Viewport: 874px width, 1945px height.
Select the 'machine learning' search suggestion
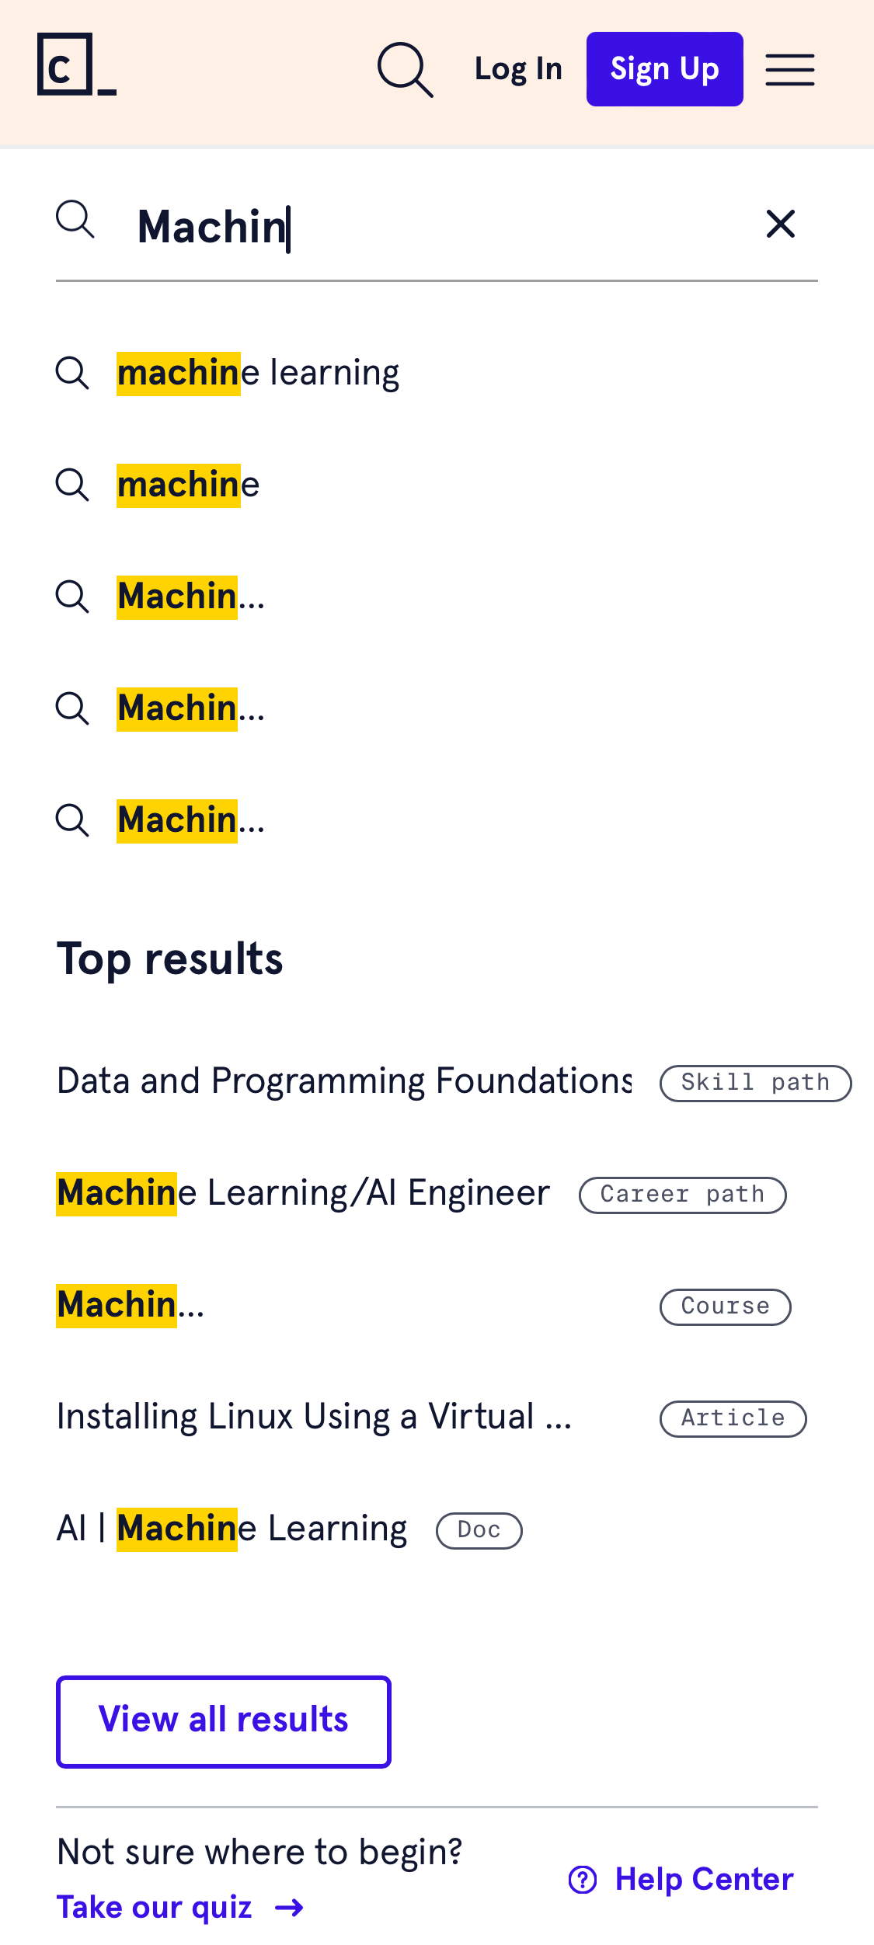click(257, 372)
